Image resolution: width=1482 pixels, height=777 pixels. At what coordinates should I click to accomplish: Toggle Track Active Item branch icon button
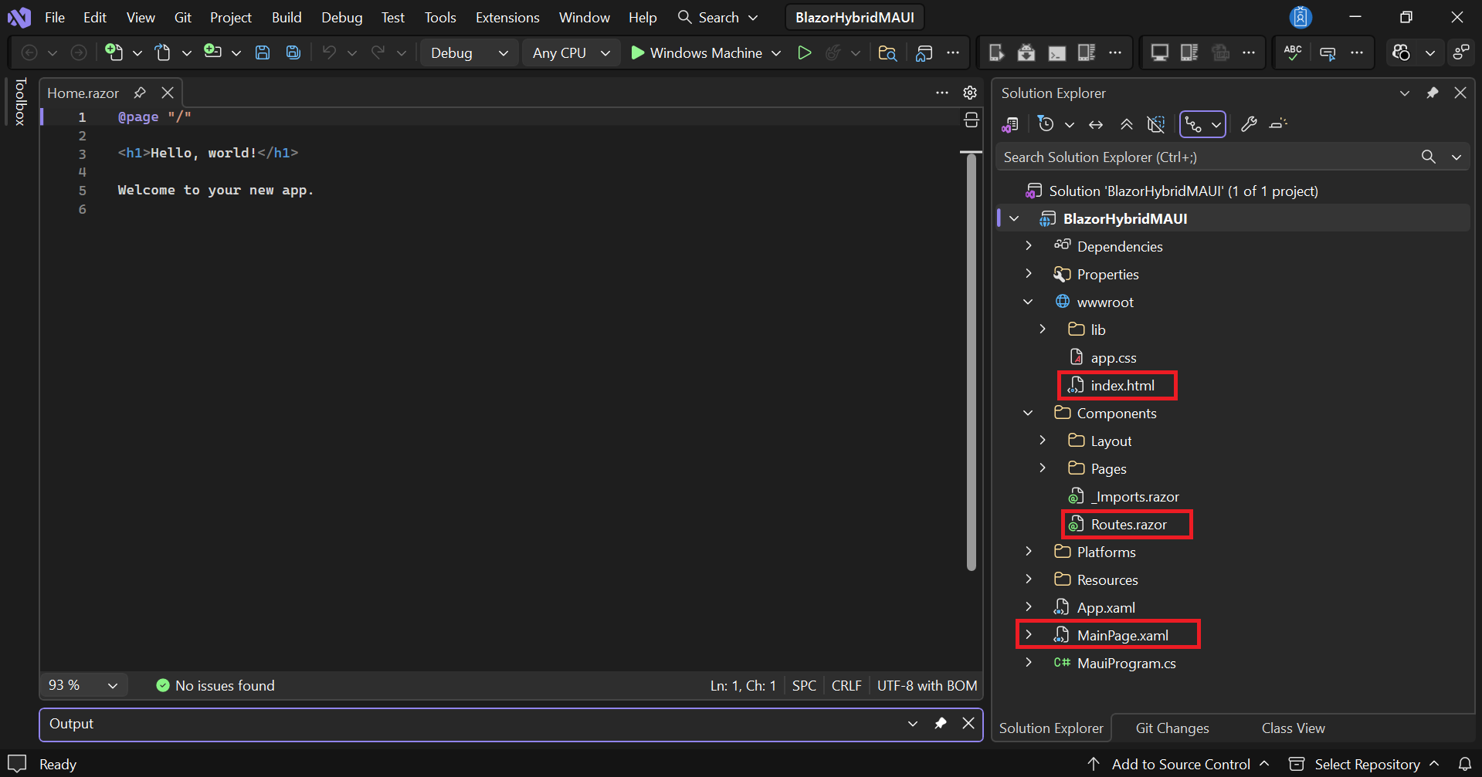coord(1194,124)
